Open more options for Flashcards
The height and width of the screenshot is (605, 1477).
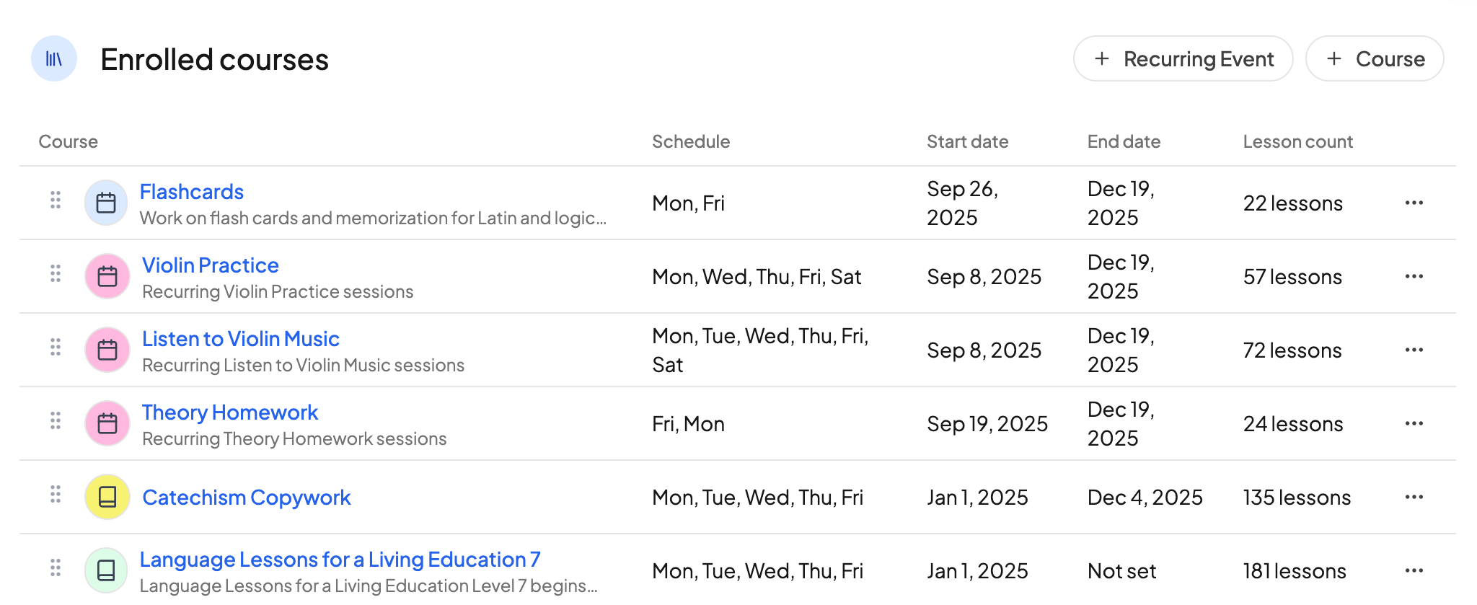click(x=1414, y=203)
